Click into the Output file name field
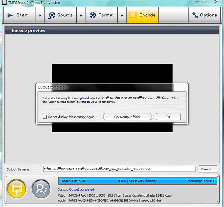This screenshot has height=207, width=224. 119,169
